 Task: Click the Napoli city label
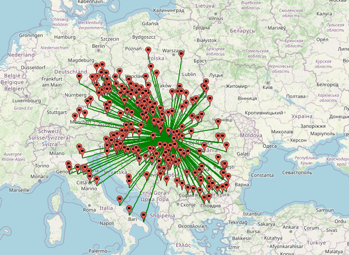point(107,223)
